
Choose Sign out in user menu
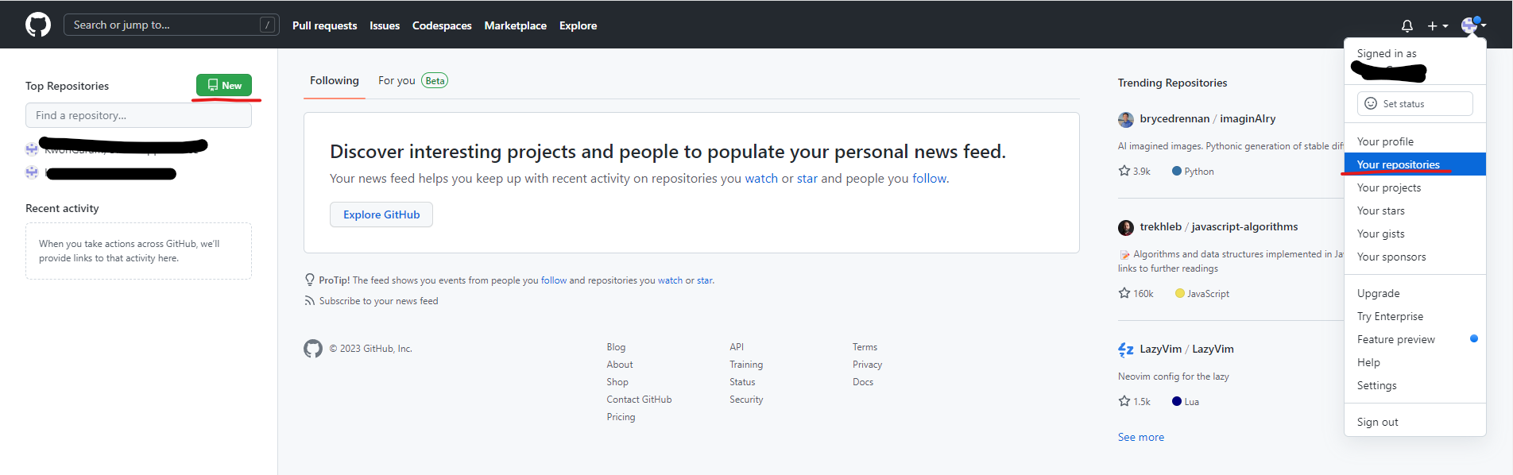point(1415,422)
